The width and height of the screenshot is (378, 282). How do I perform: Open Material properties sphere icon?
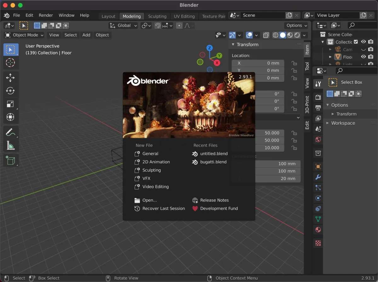(x=318, y=230)
